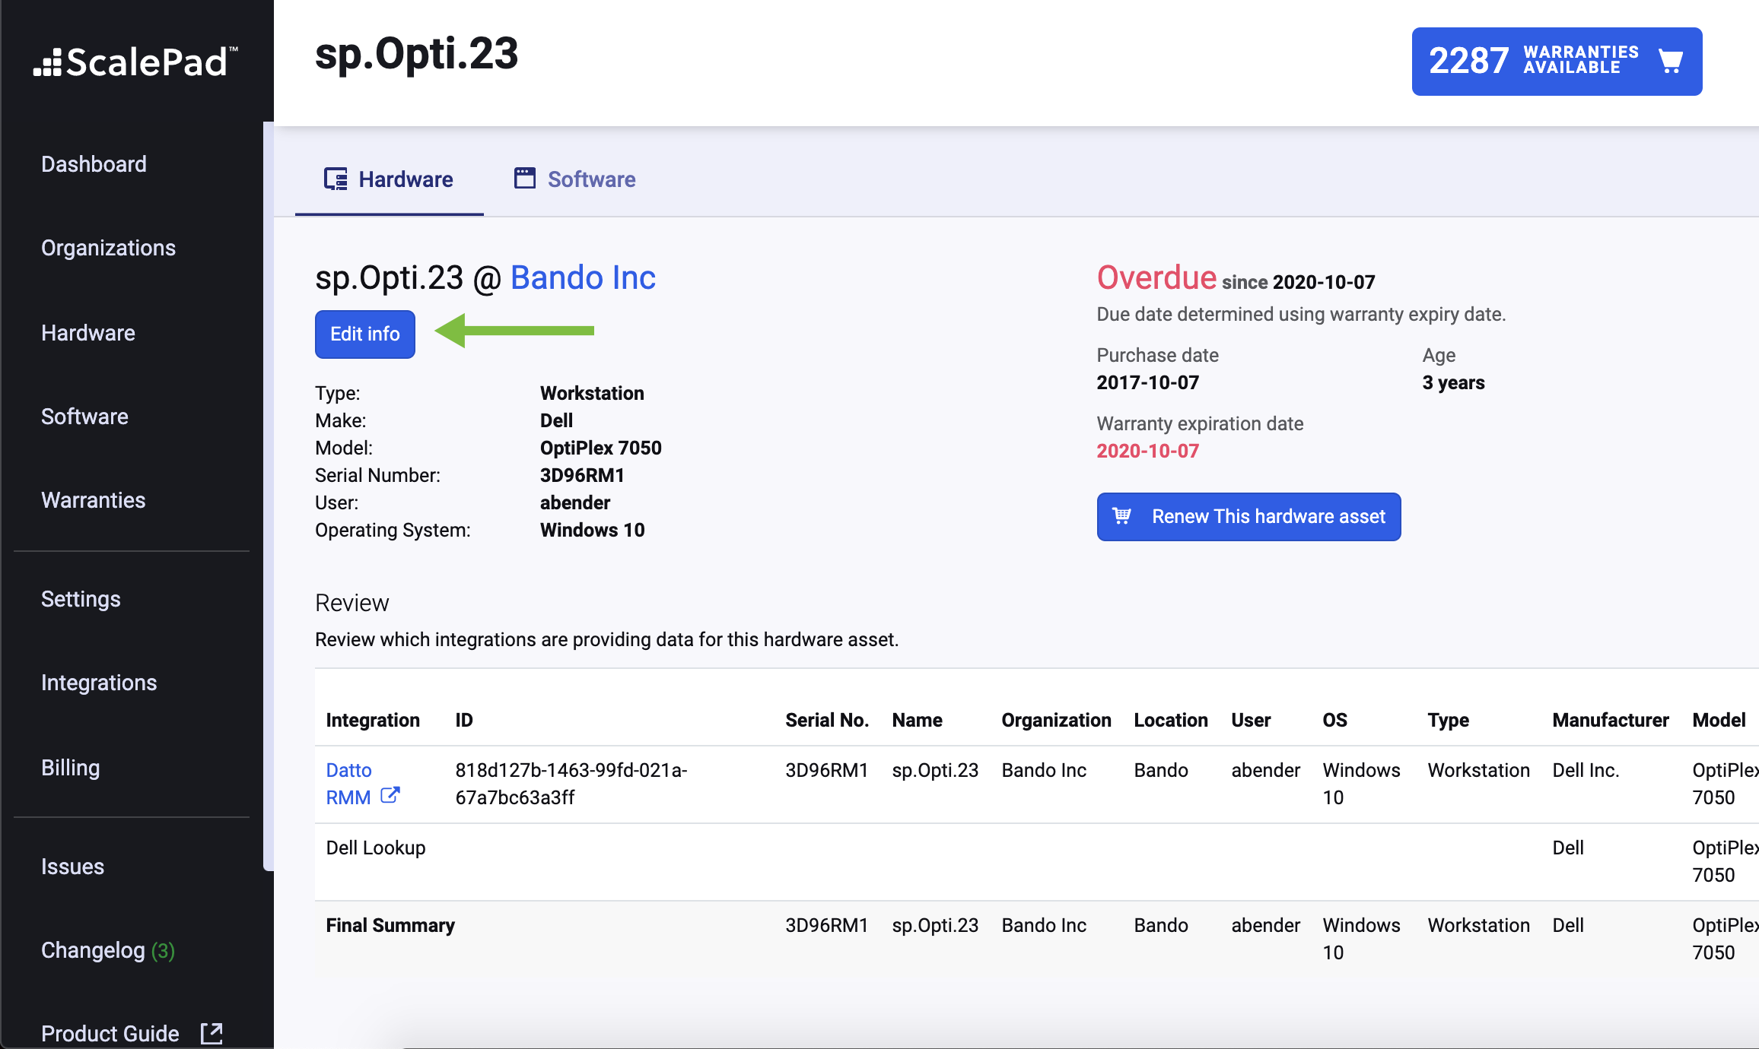Screen dimensions: 1759x1049
Task: Open the Integrations sidebar item
Action: (x=99, y=683)
